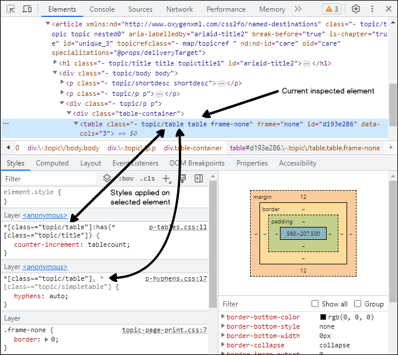Enable the Show all checkbox

point(315,304)
